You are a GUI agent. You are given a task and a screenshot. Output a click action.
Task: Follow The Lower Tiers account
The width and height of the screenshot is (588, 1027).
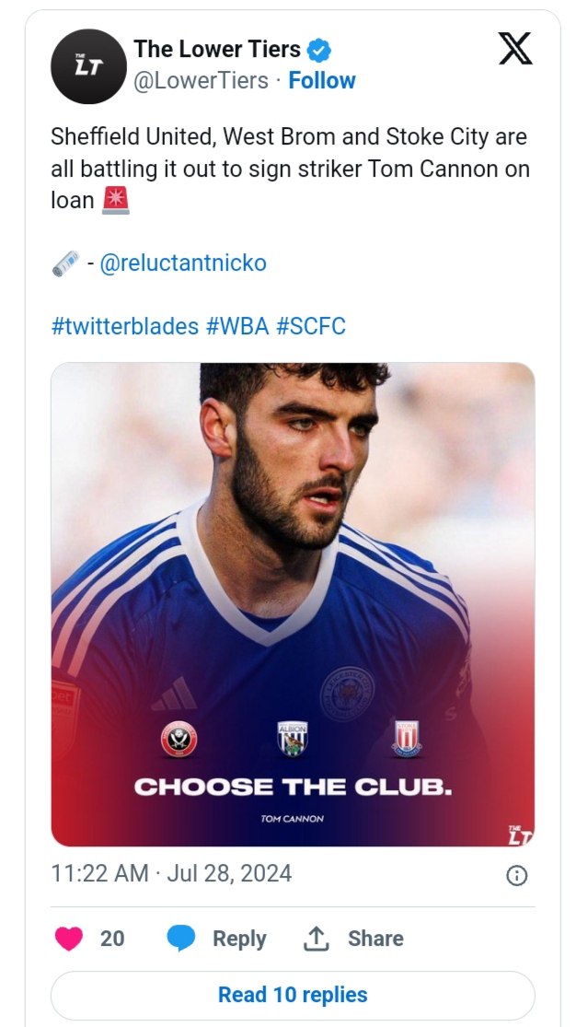322,81
